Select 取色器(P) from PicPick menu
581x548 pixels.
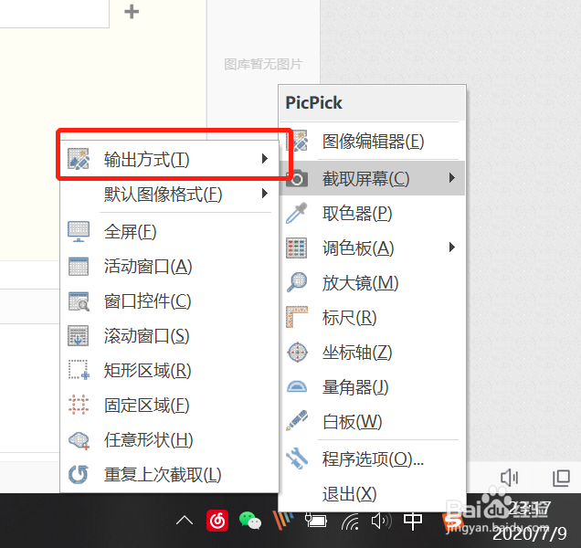pyautogui.click(x=373, y=214)
